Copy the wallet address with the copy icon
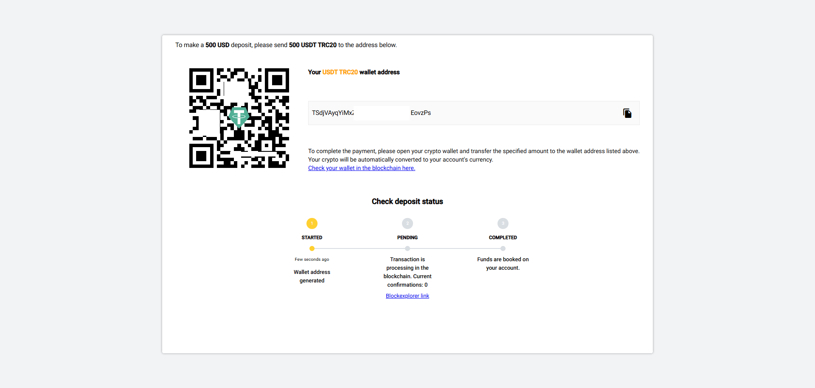The height and width of the screenshot is (388, 815). pos(627,113)
